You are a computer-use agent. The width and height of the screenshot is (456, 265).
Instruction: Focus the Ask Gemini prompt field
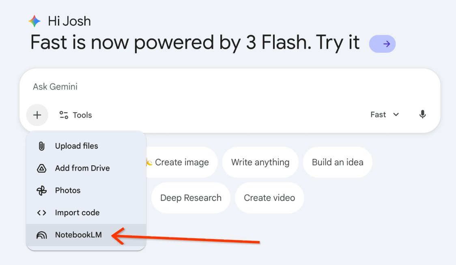pos(230,87)
